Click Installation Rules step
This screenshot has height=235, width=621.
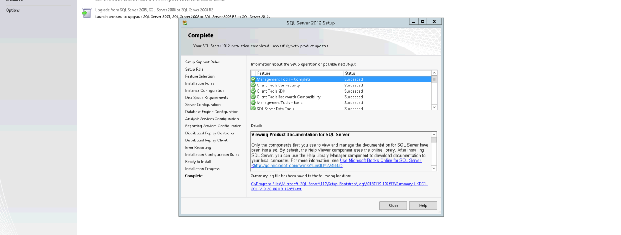(x=199, y=83)
